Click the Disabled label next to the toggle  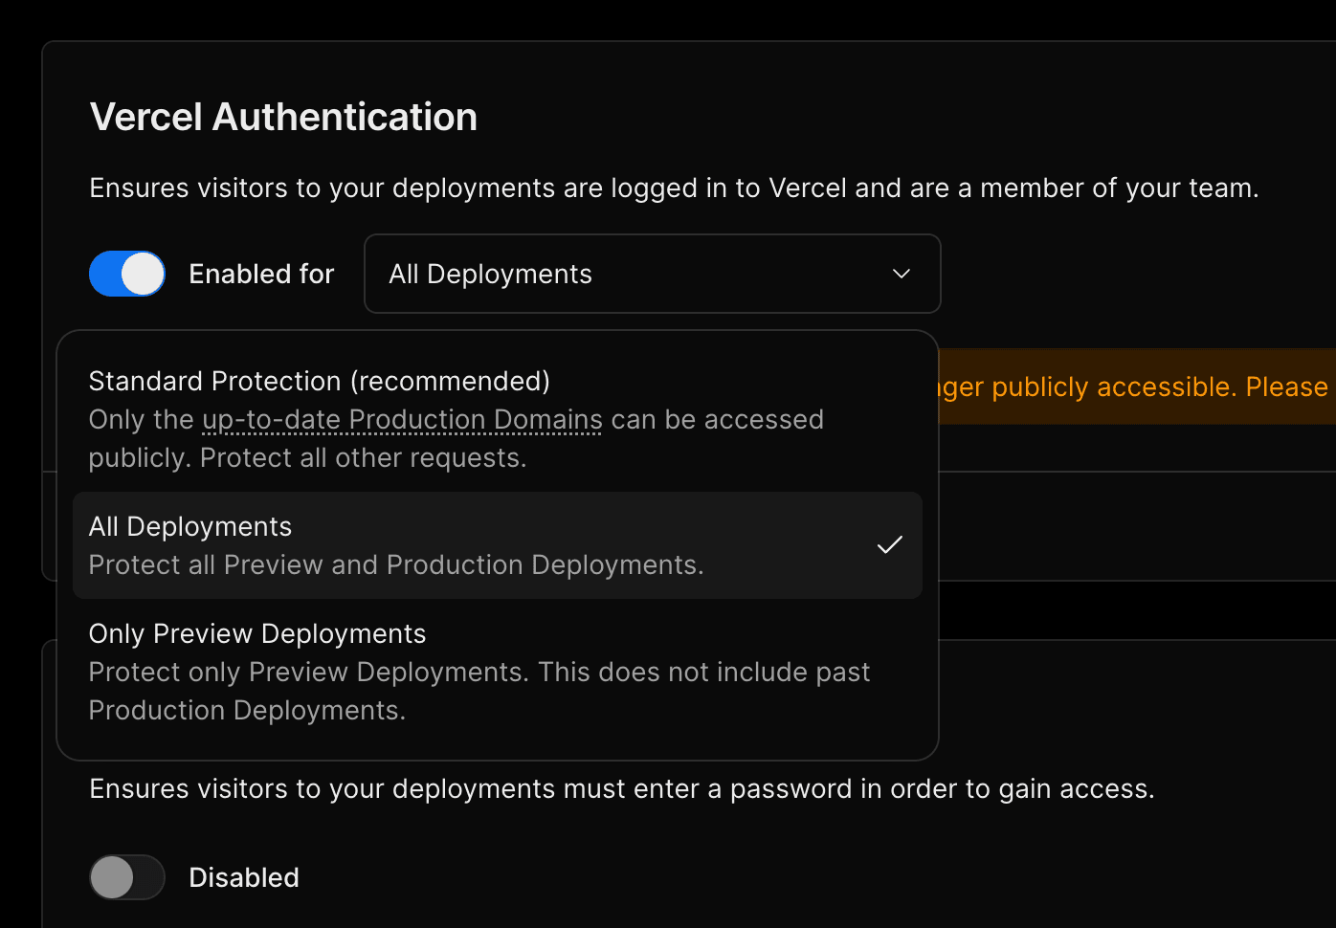pos(243,877)
